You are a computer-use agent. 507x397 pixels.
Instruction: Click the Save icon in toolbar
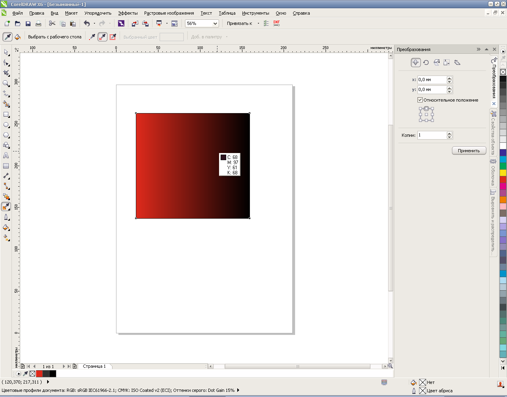28,24
